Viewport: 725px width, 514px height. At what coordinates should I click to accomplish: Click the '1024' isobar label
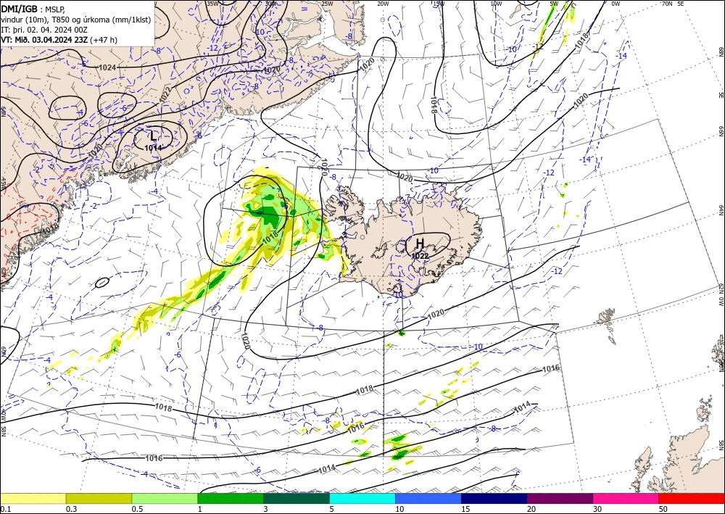(107, 67)
